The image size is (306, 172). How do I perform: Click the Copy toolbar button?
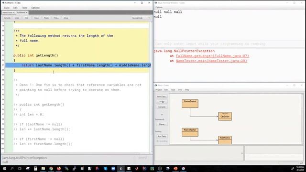[x=36, y=18]
